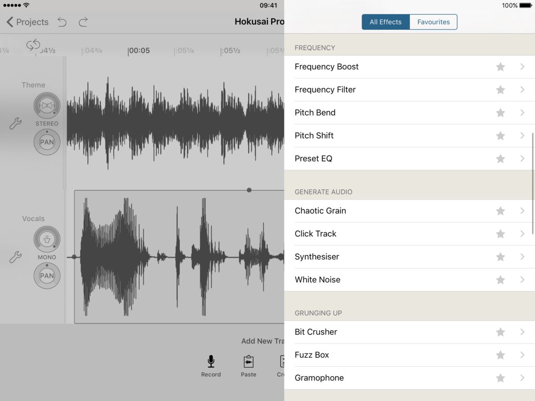Image resolution: width=535 pixels, height=401 pixels.
Task: Open Theme track wrench settings
Action: pos(15,123)
